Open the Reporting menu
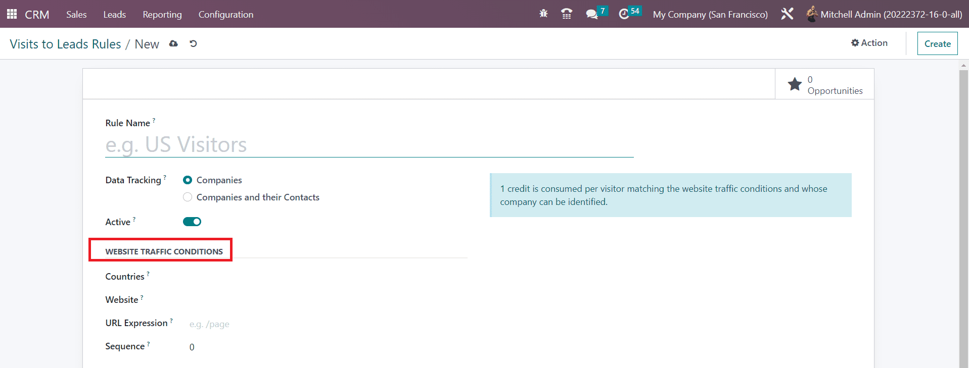Viewport: 969px width, 368px height. tap(162, 14)
